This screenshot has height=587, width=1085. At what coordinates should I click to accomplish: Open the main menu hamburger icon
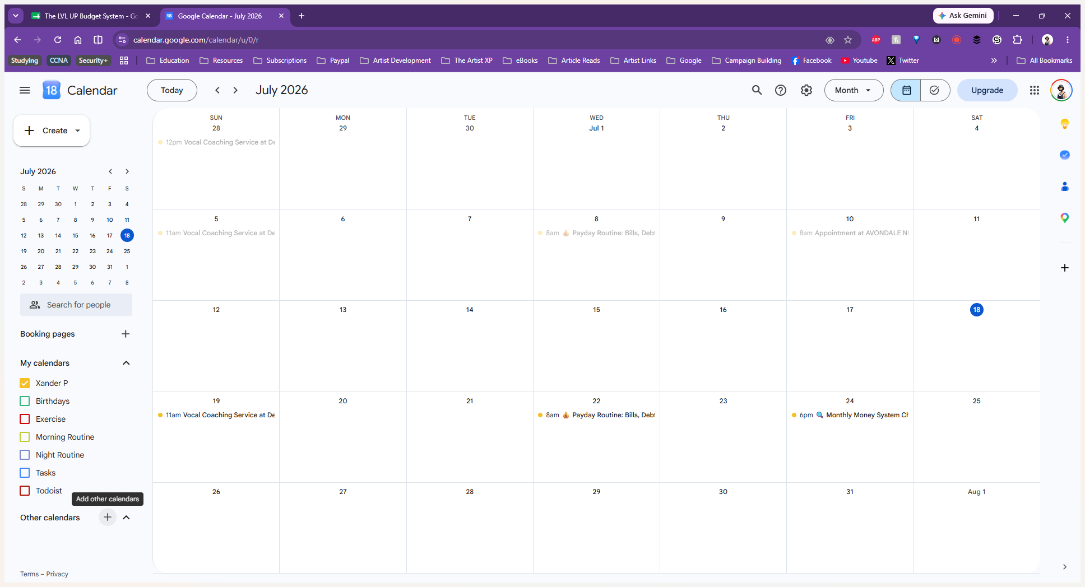point(25,90)
